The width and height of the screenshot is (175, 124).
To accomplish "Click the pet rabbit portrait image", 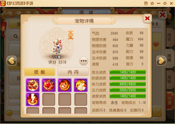I will click(x=57, y=46).
